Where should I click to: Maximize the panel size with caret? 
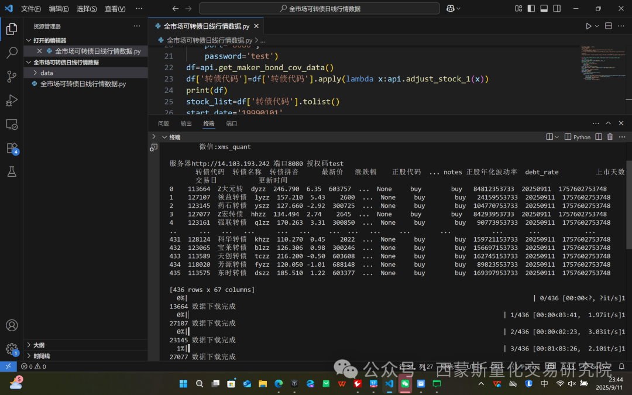[608, 123]
